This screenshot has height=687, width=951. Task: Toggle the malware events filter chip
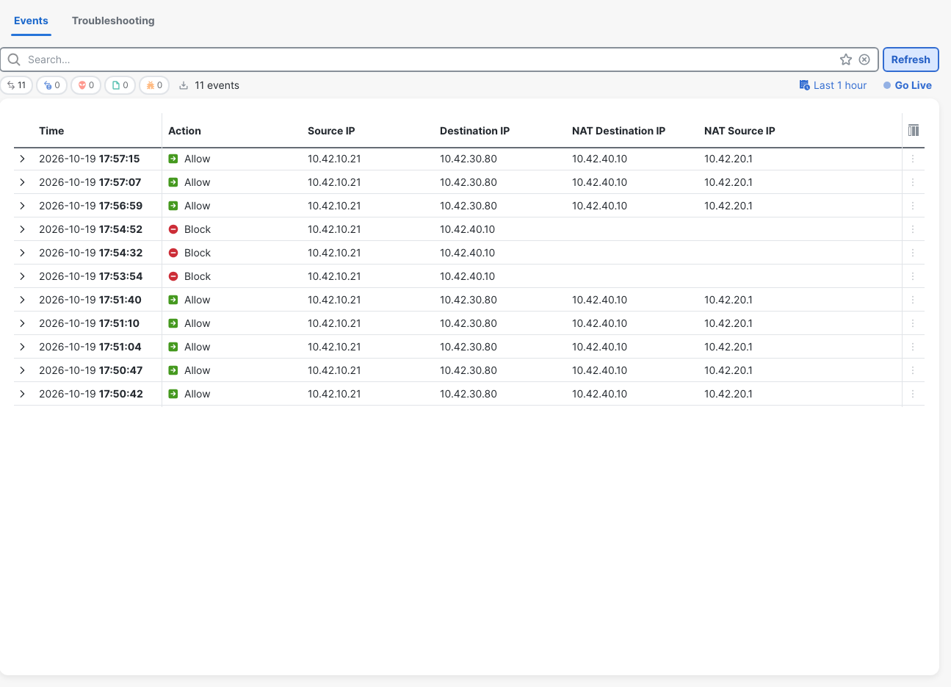coord(154,85)
